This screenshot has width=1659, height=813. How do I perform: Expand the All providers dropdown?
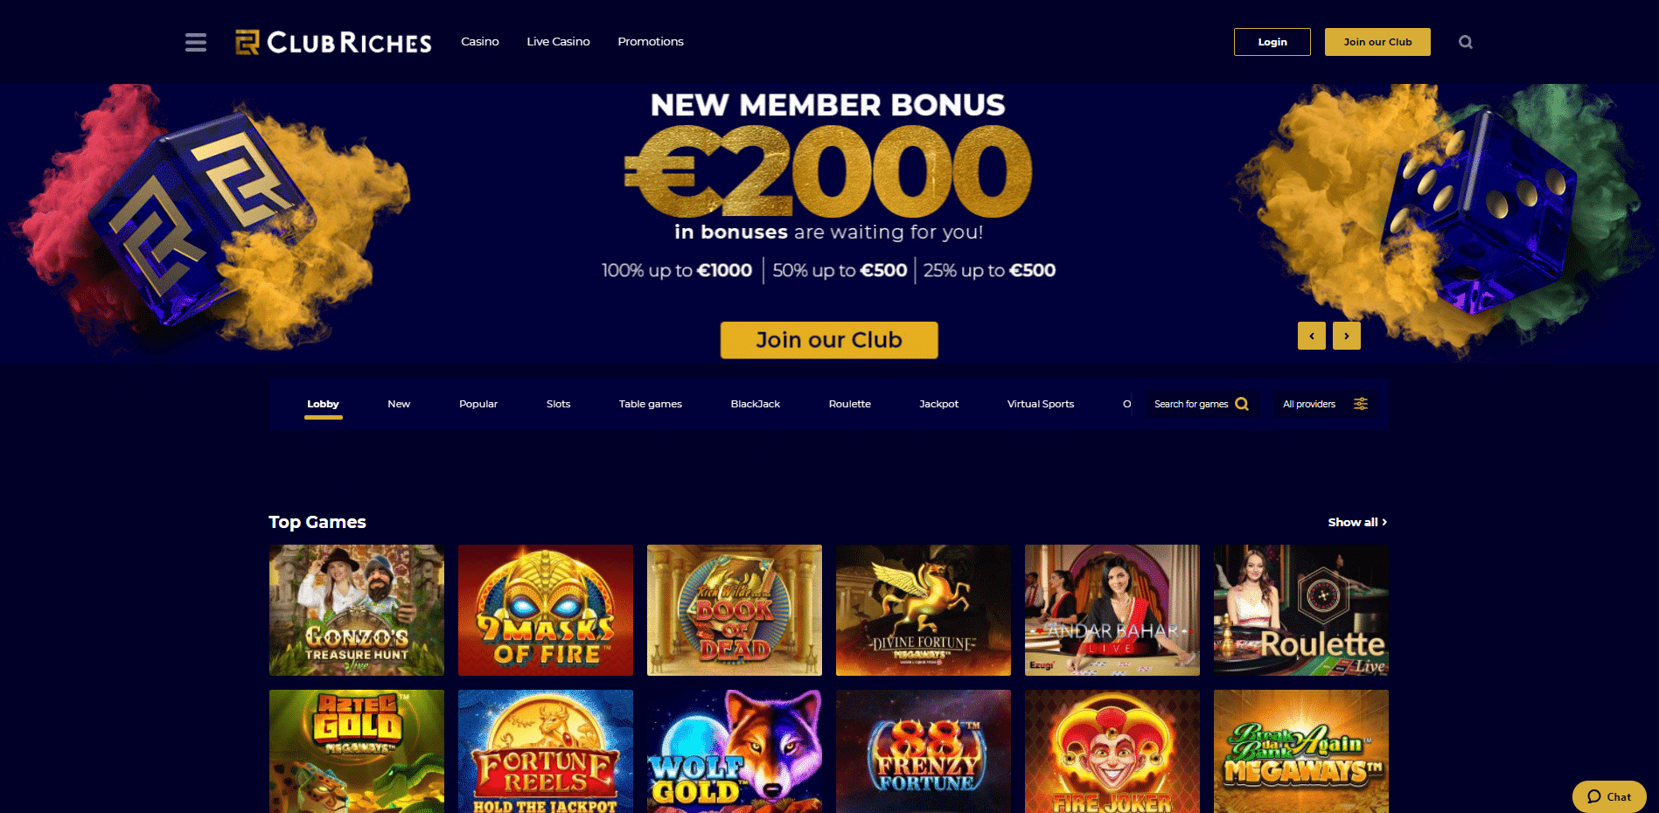click(x=1325, y=404)
